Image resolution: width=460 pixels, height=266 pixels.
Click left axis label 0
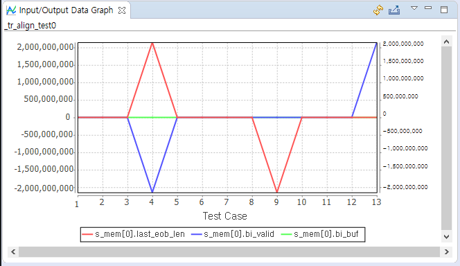point(68,117)
